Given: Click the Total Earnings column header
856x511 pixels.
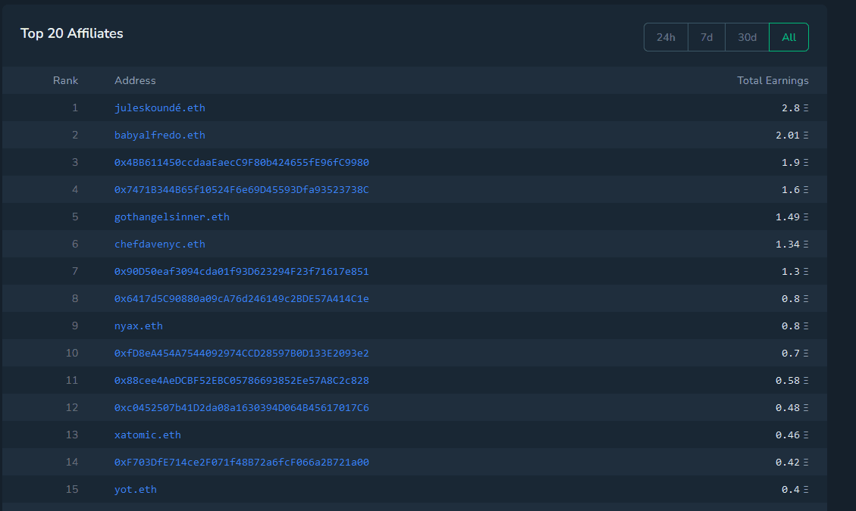Looking at the screenshot, I should [x=773, y=80].
